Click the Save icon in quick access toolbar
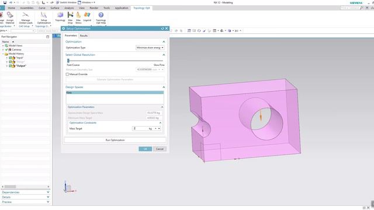 pyautogui.click(x=5, y=2)
